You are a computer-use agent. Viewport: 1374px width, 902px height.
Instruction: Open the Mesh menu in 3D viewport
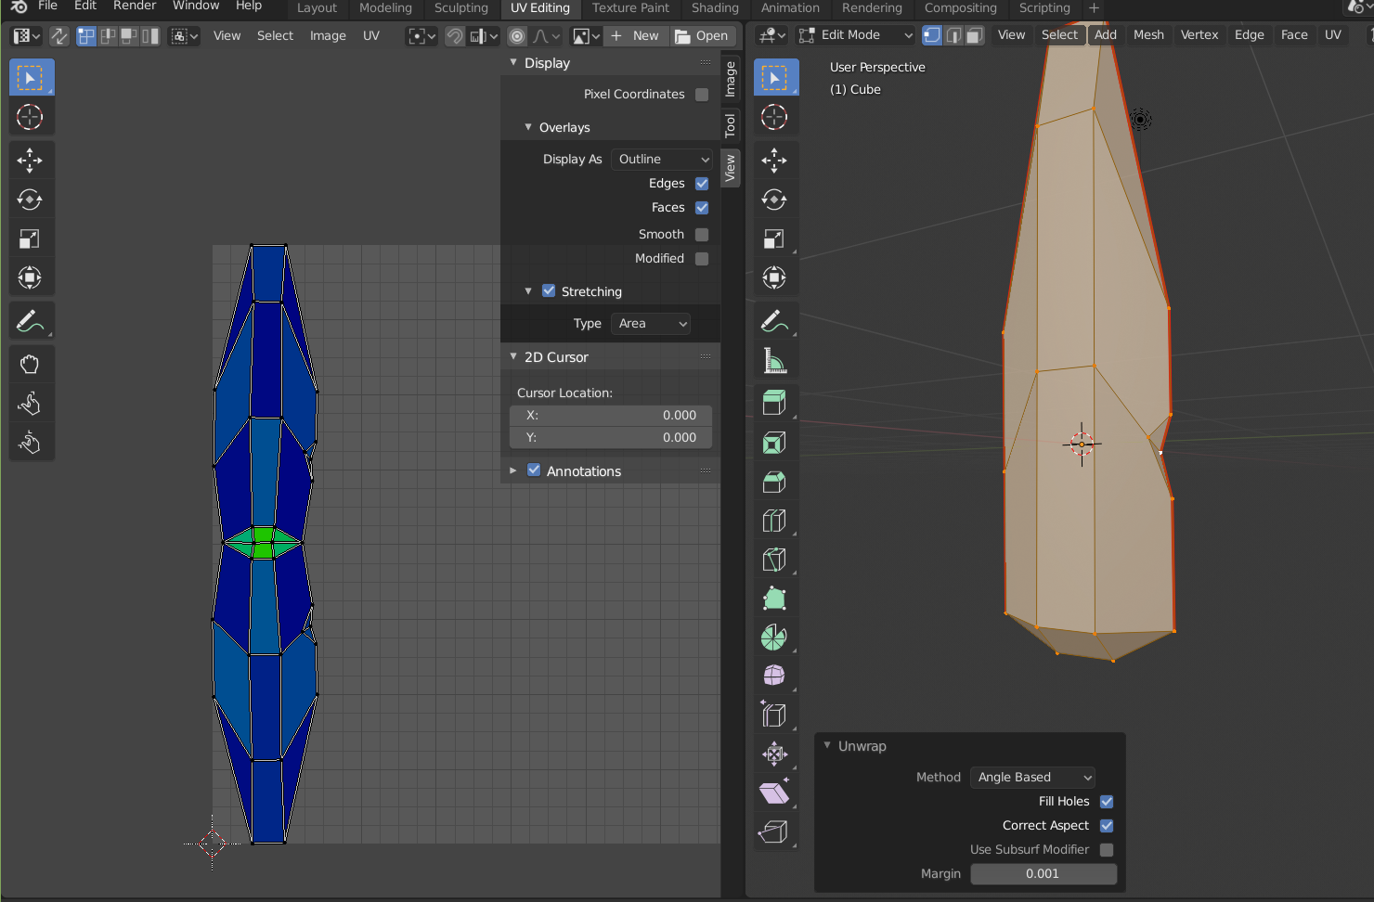click(1147, 35)
